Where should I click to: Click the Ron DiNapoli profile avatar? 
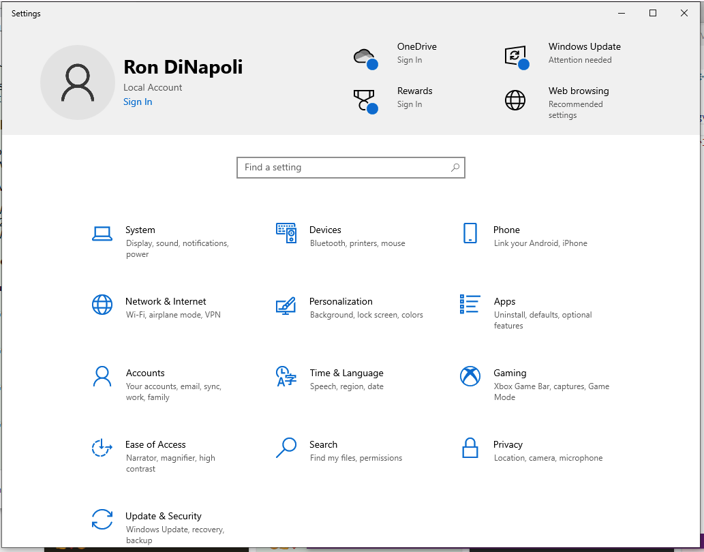coord(78,82)
